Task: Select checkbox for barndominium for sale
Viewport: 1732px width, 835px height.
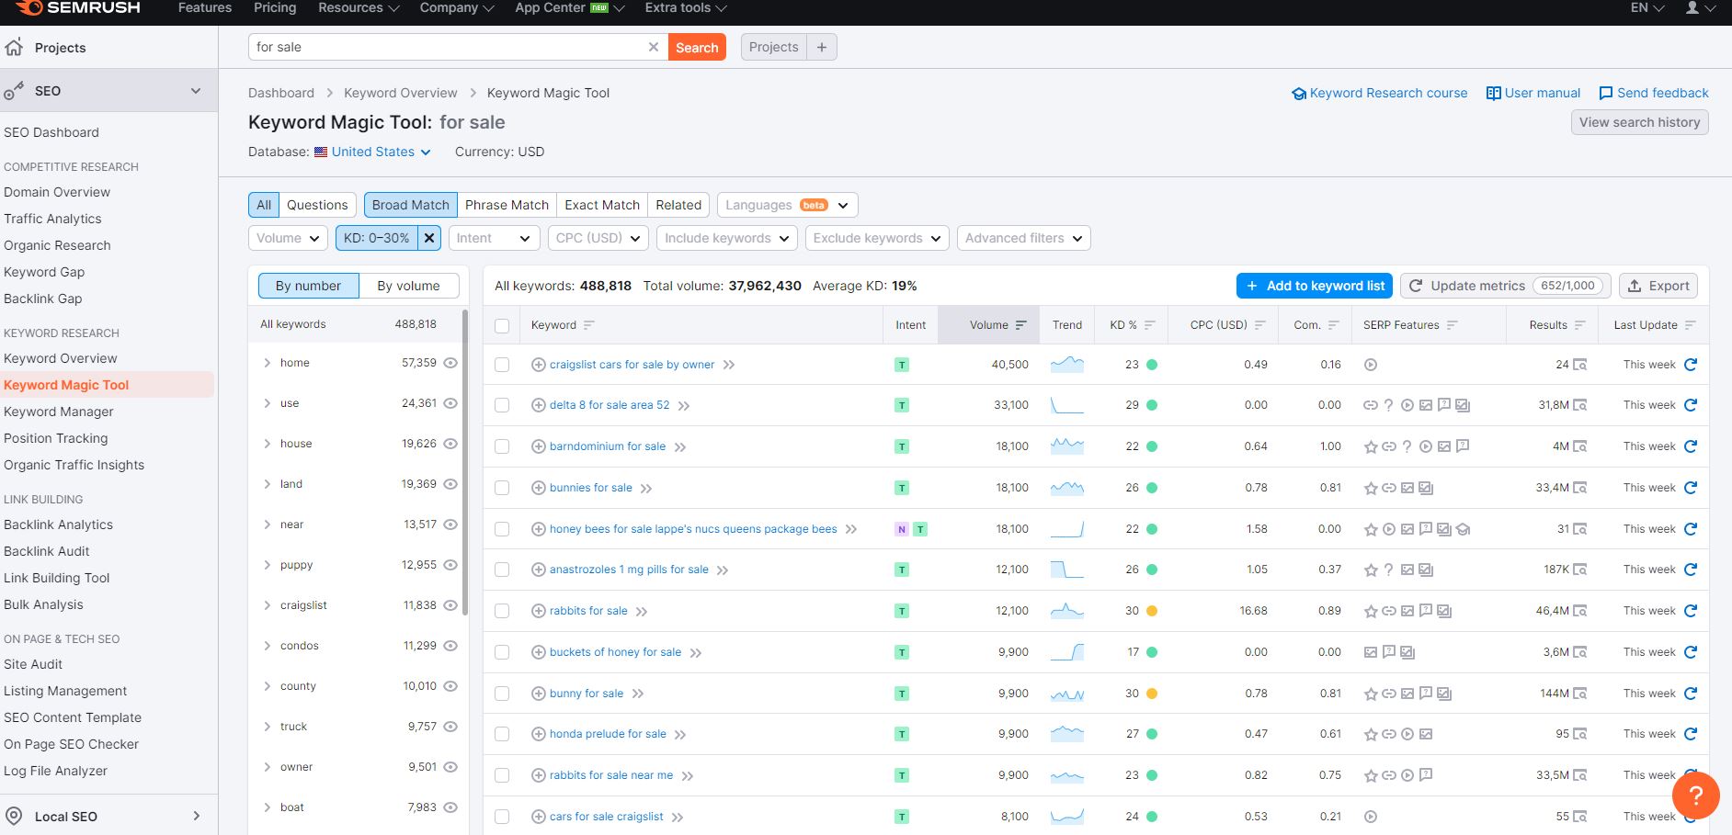Action: 502,446
